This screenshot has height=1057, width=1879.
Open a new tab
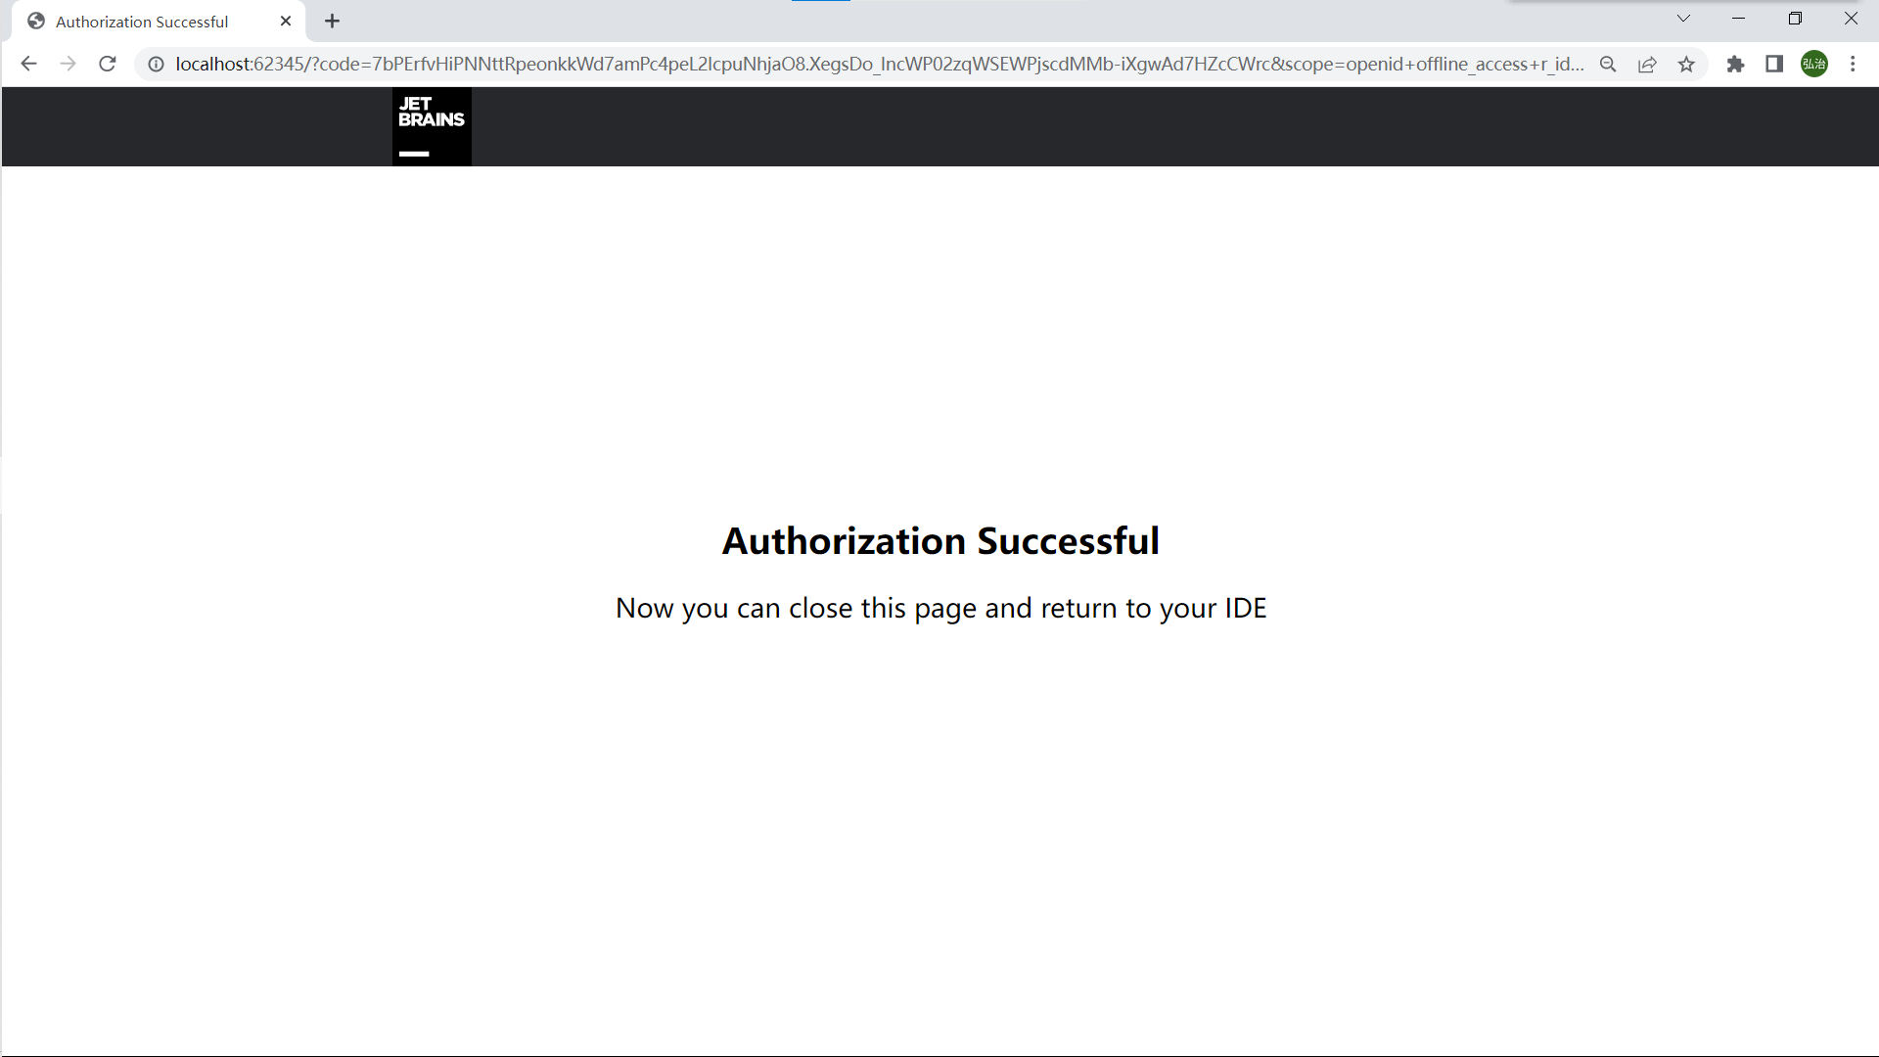tap(333, 21)
